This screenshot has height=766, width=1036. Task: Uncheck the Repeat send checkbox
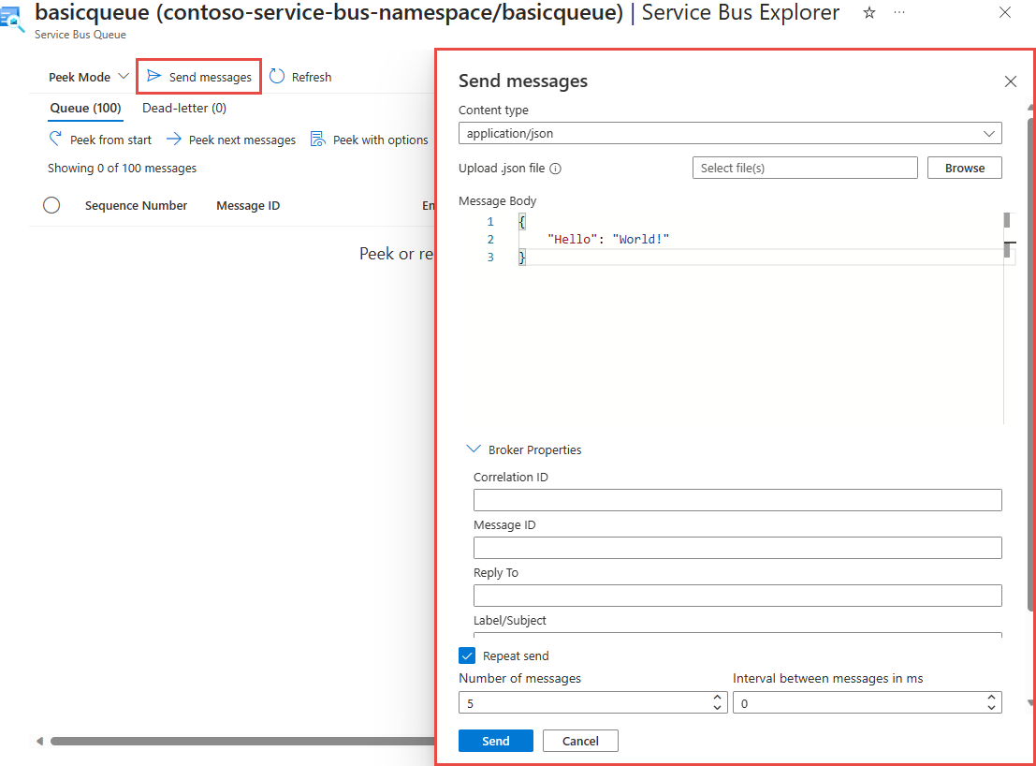(467, 656)
